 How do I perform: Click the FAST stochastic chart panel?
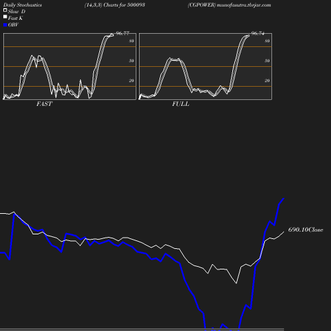coord(70,66)
